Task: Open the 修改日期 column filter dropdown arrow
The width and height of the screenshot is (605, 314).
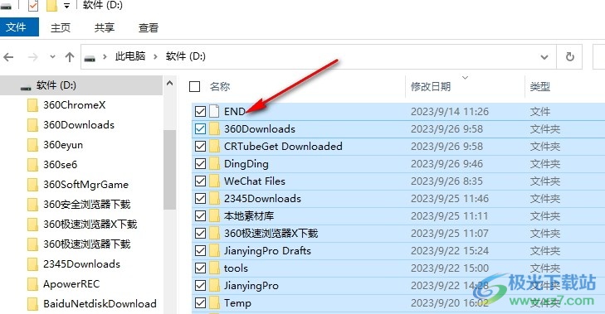Action: pyautogui.click(x=465, y=78)
